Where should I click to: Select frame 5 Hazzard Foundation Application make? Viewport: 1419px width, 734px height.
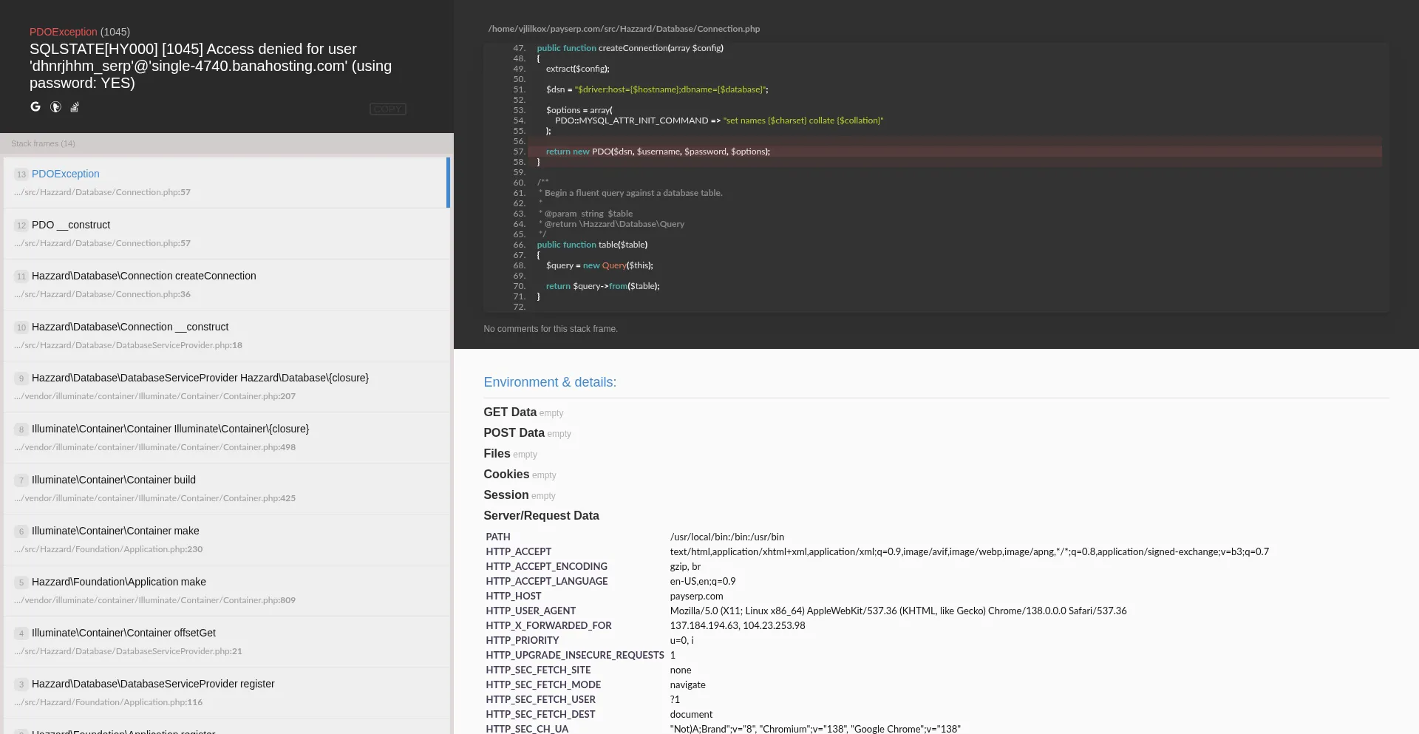click(226, 591)
